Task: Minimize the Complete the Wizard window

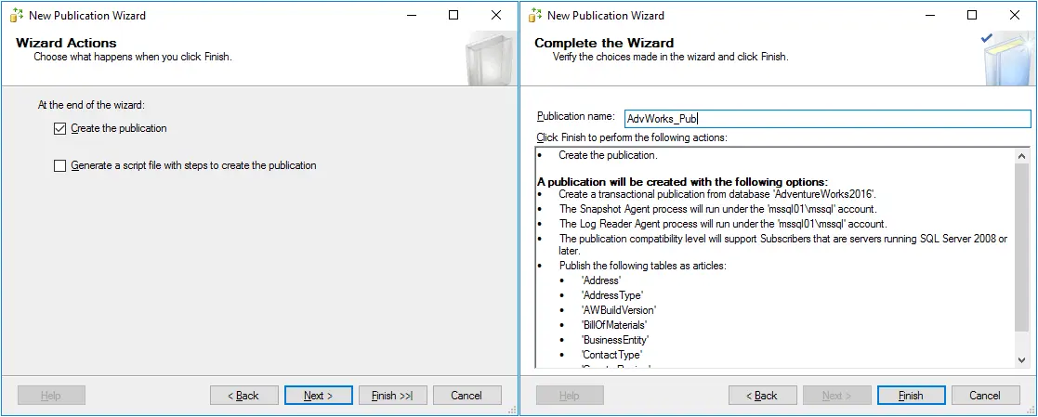Action: coord(929,15)
